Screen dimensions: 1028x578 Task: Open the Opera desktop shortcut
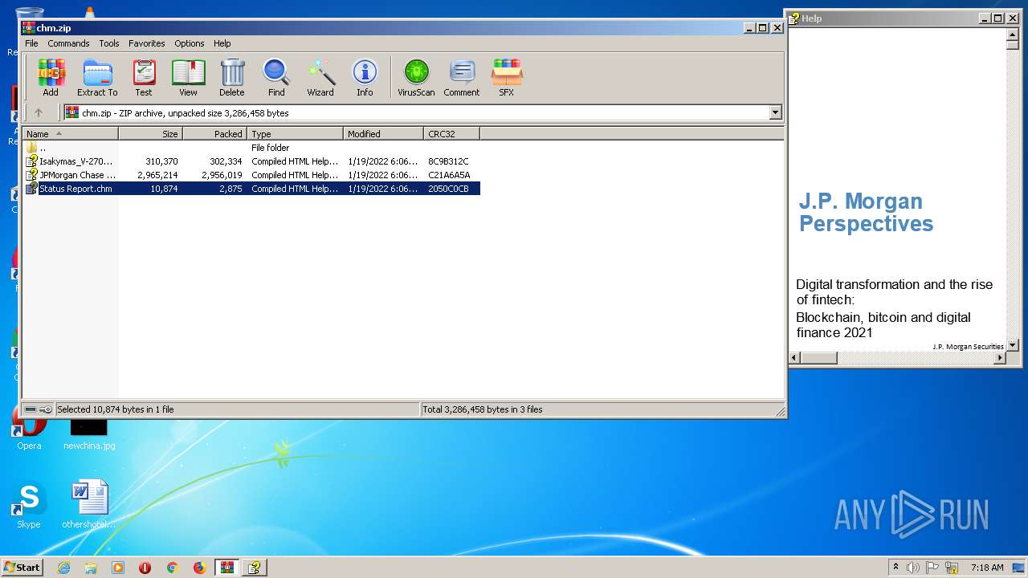29,427
